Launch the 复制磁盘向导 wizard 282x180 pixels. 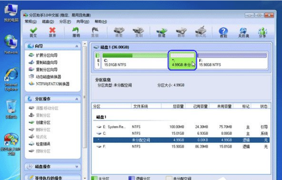click(43, 63)
